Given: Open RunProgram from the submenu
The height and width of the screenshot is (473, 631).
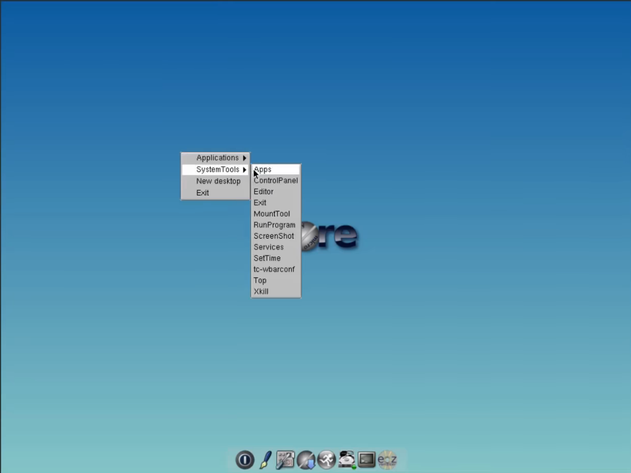Looking at the screenshot, I should click(x=274, y=224).
